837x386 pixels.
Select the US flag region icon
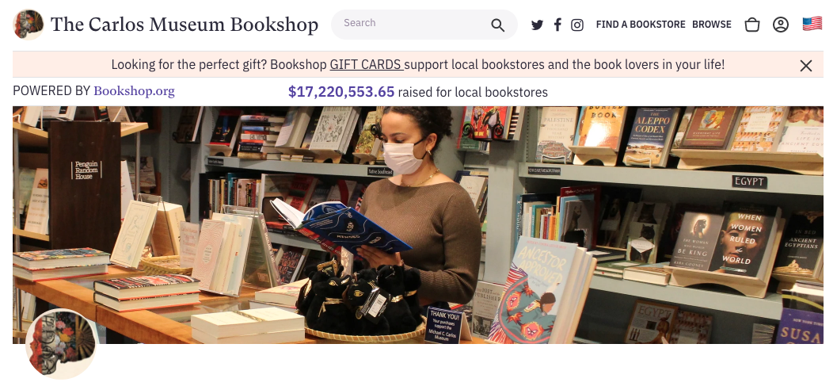(x=812, y=24)
